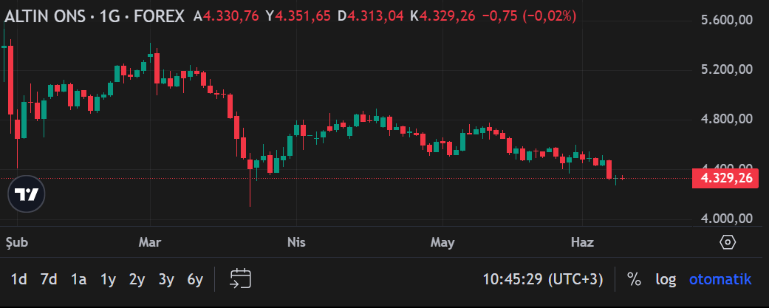Select the 6y time range
The image size is (769, 308).
pyautogui.click(x=195, y=279)
